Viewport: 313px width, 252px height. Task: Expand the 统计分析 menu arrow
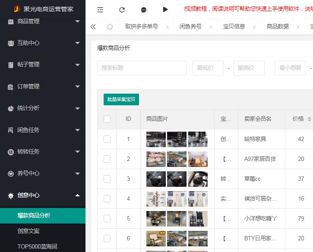tap(77, 108)
